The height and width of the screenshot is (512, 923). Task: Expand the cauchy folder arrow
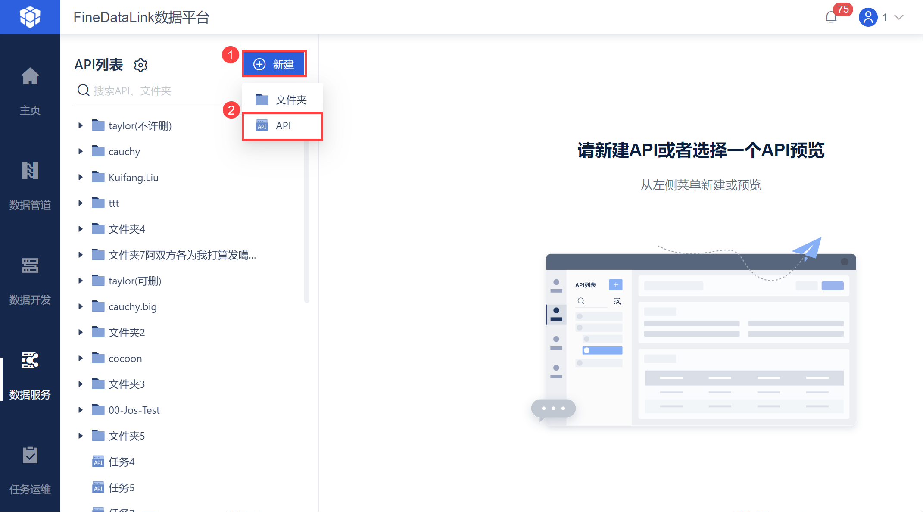[x=80, y=151]
